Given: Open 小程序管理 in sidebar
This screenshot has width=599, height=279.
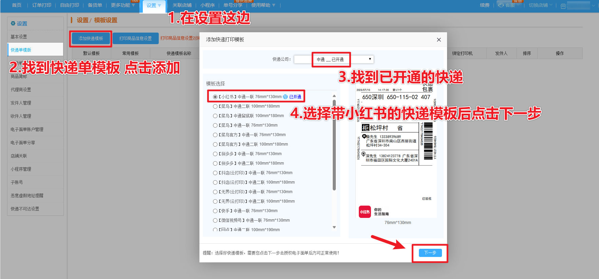Looking at the screenshot, I should pyautogui.click(x=35, y=169).
